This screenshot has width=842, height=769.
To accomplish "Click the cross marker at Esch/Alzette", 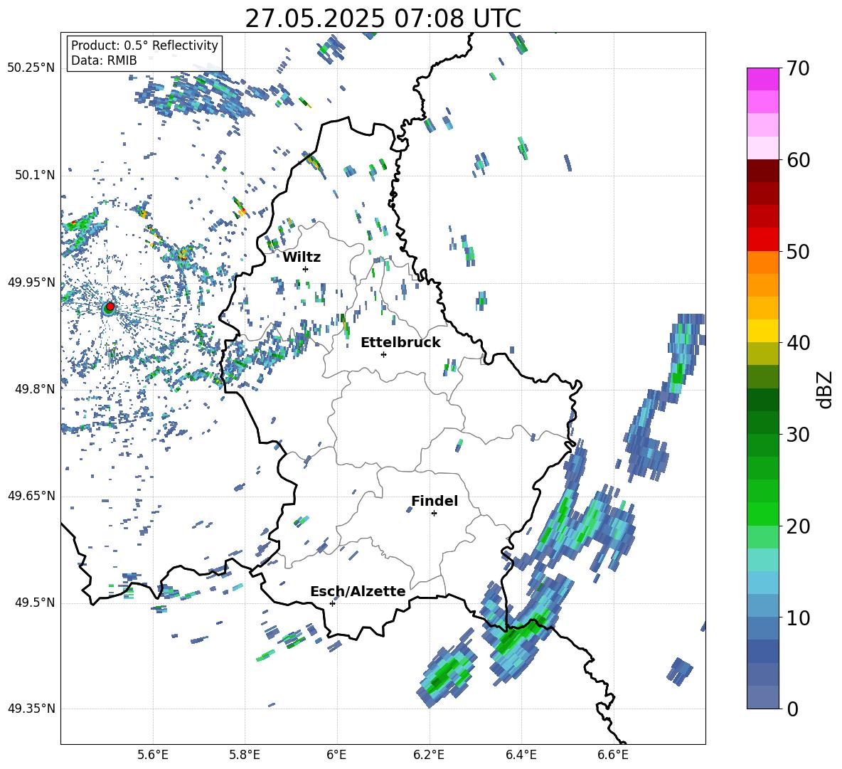I will (332, 603).
